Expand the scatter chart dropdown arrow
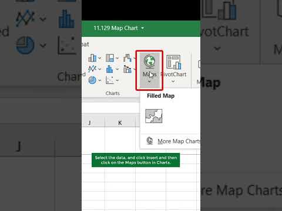Image resolution: width=282 pixels, height=211 pixels. pos(117,80)
